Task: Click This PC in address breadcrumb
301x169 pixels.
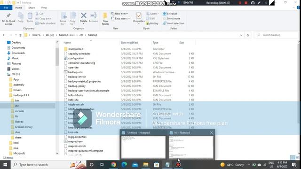Action: [x=36, y=35]
